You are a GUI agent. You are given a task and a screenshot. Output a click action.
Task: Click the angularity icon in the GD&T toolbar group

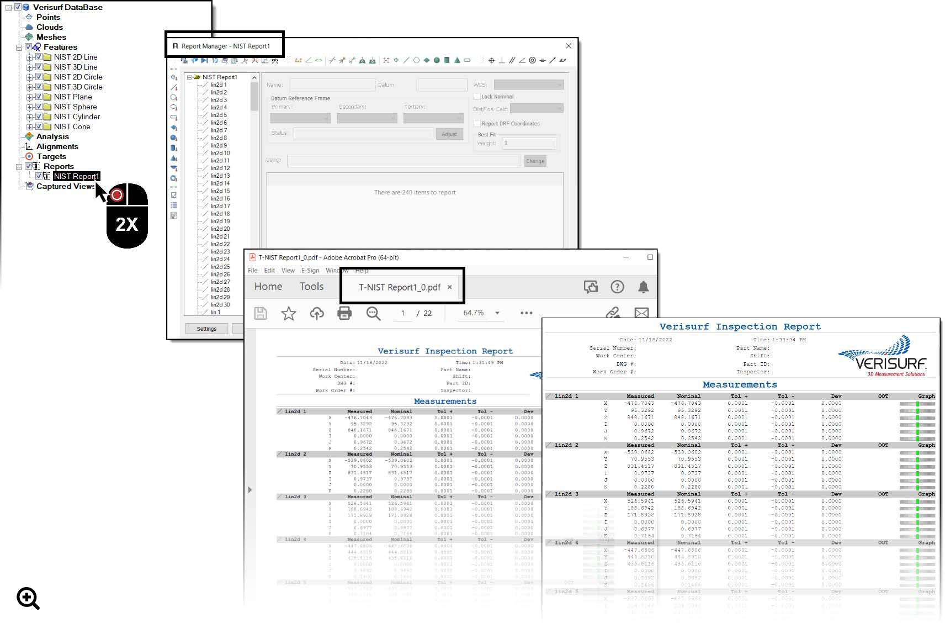(x=522, y=60)
